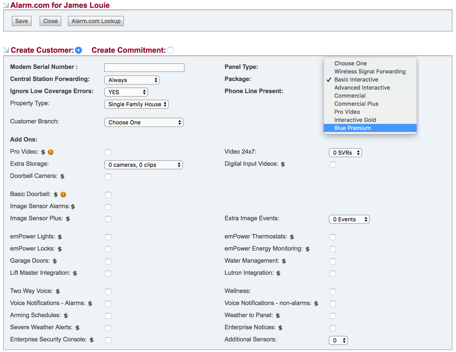This screenshot has width=456, height=352.
Task: Check Image Sensor Alarms
Action: [x=108, y=207]
